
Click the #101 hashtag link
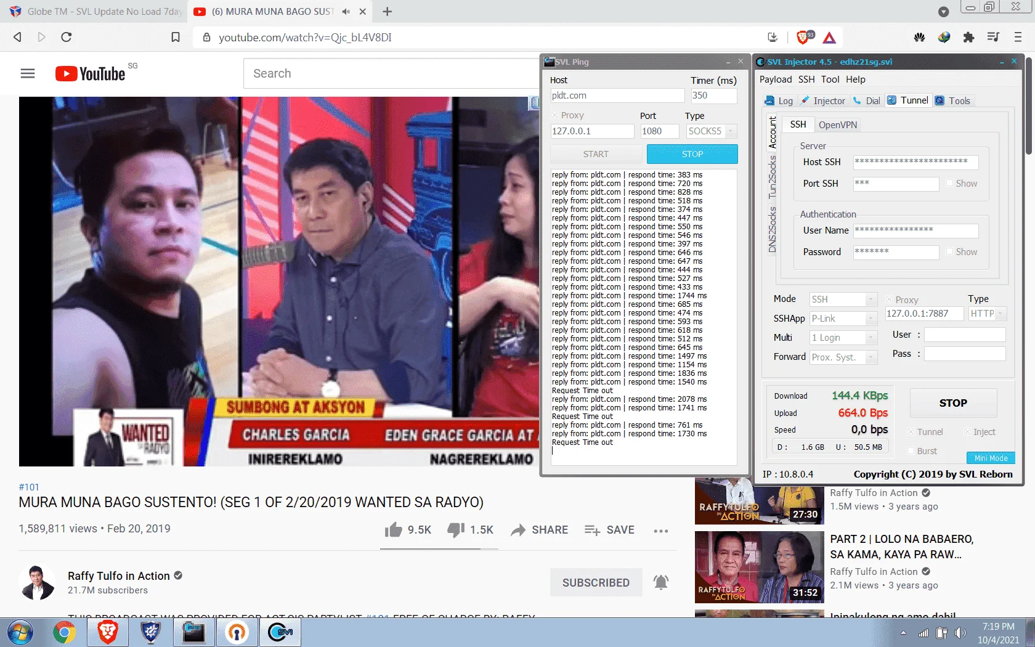(x=29, y=487)
